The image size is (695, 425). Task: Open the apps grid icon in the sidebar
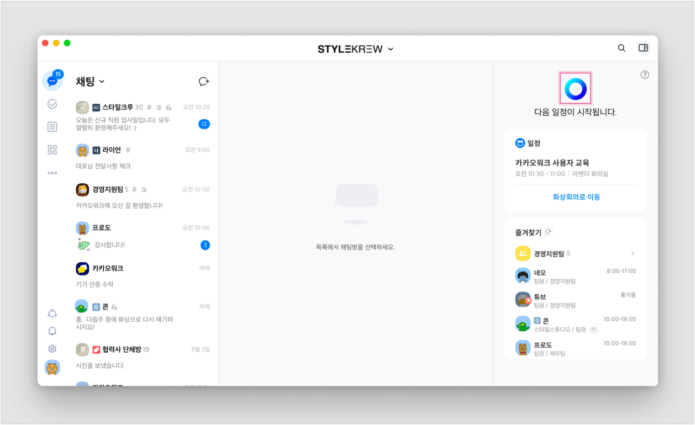52,150
